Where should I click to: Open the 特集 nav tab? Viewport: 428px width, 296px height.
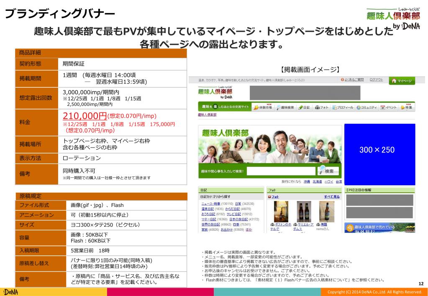(406, 107)
